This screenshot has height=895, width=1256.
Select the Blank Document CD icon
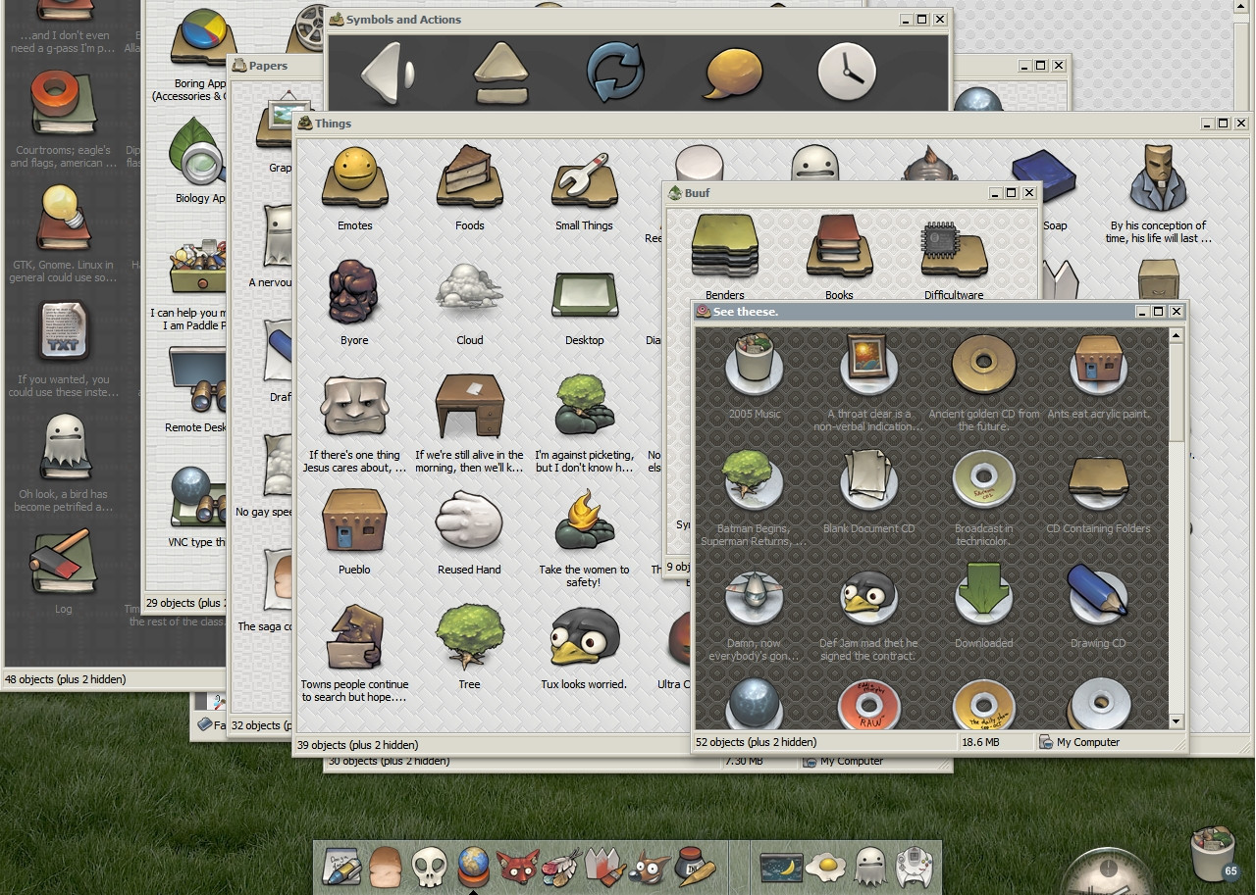(x=868, y=480)
